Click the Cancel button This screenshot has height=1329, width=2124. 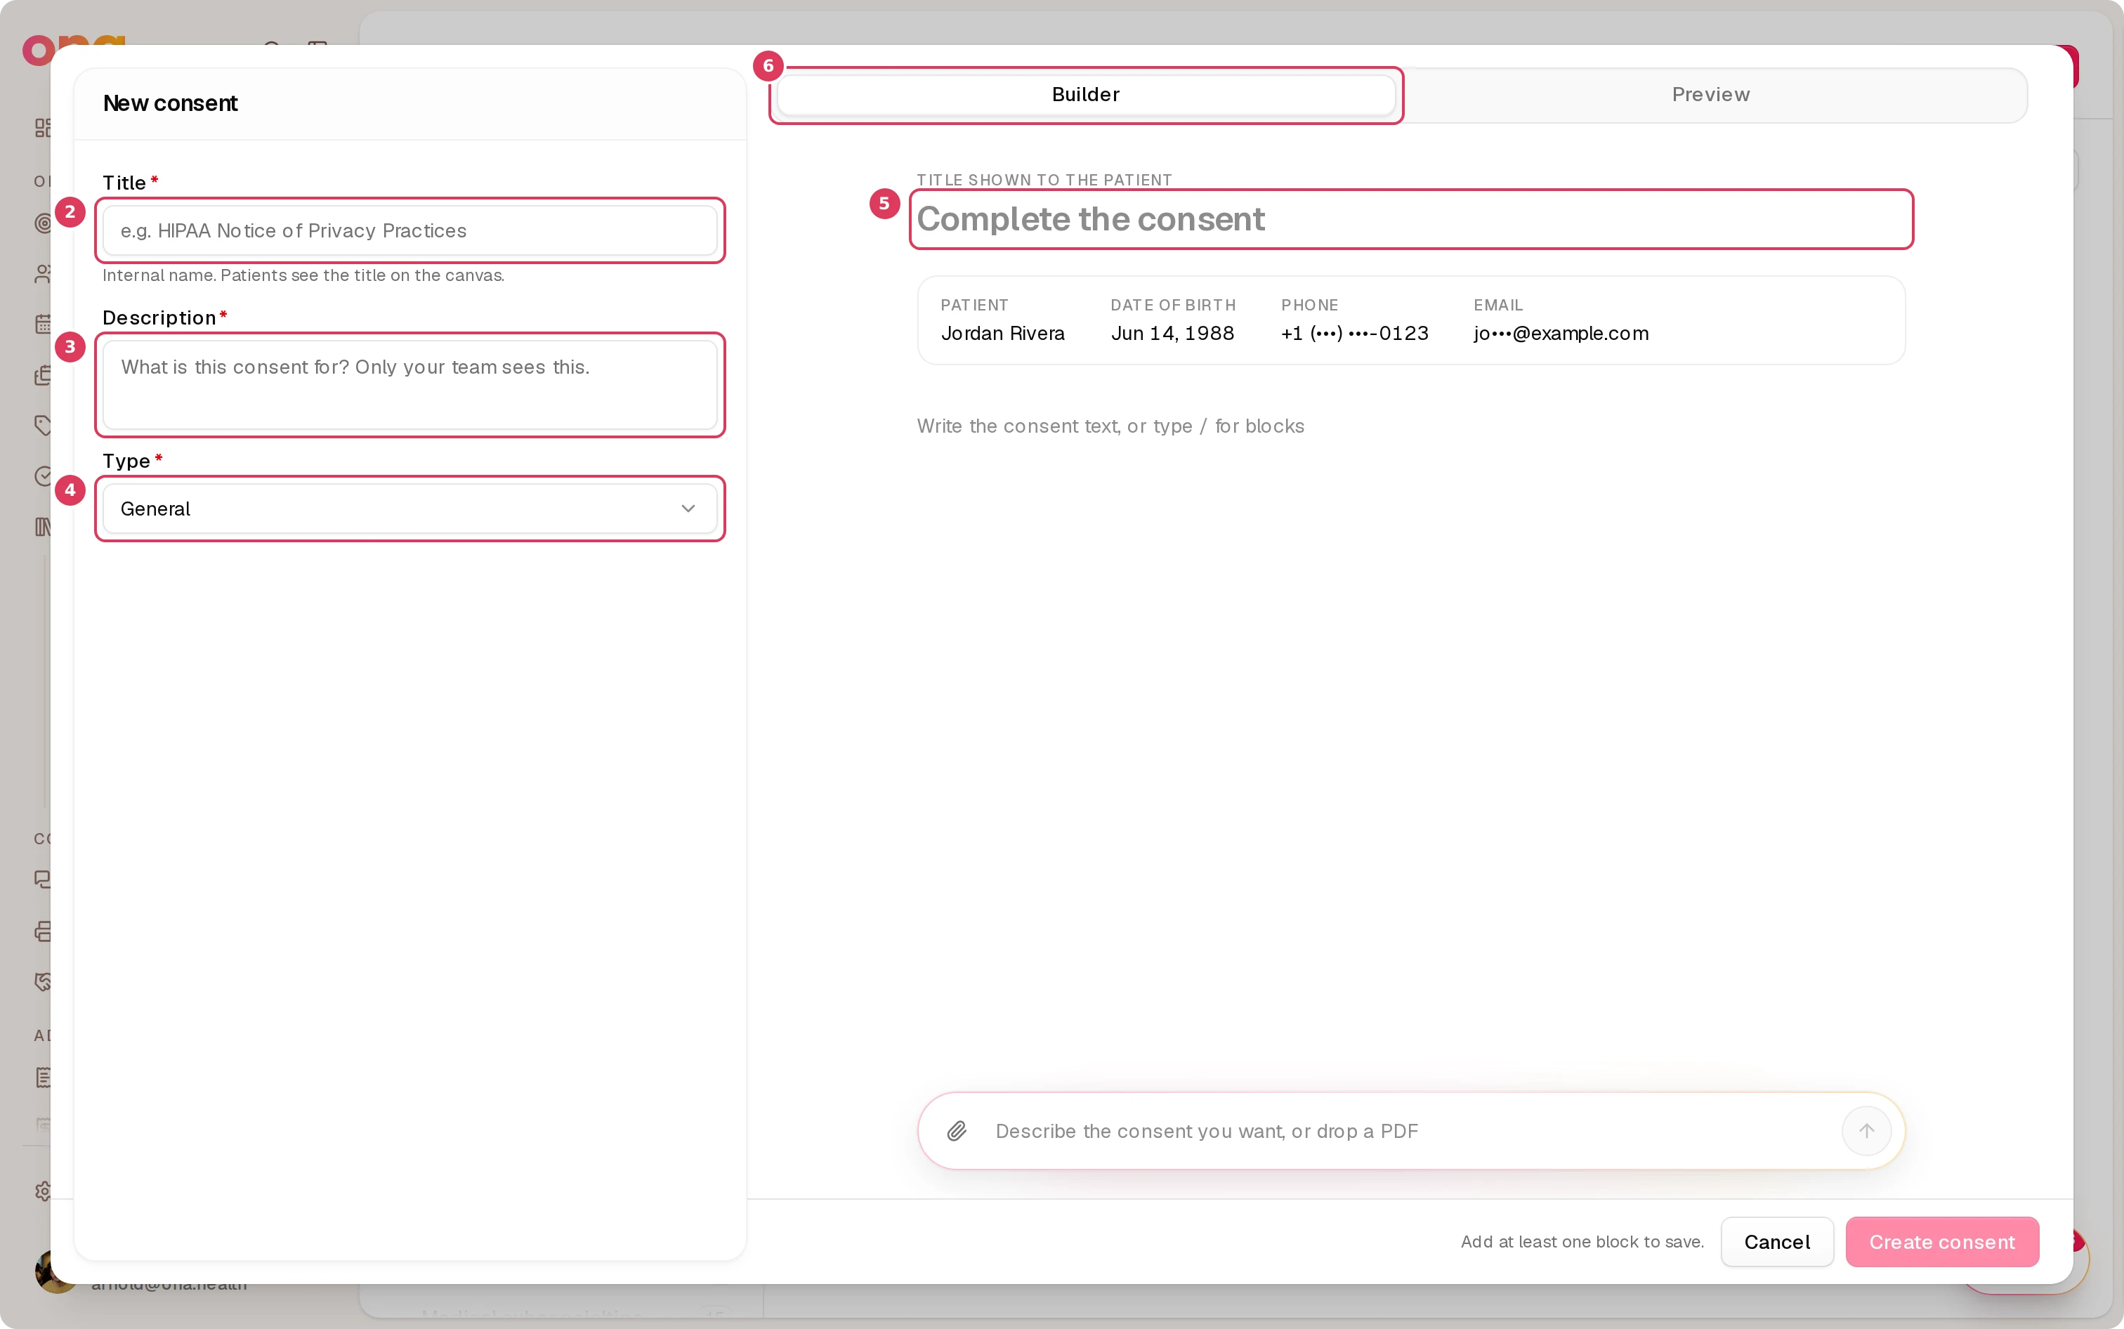pos(1777,1242)
